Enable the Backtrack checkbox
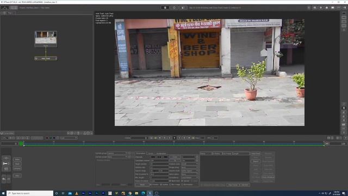 (x=170, y=181)
